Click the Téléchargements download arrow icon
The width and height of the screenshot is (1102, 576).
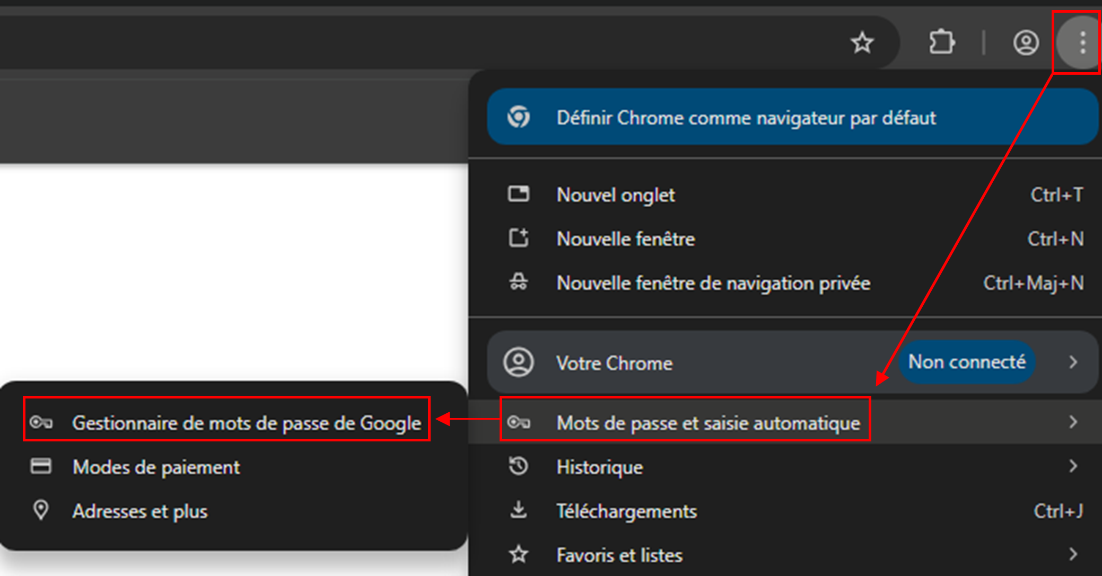[x=518, y=510]
